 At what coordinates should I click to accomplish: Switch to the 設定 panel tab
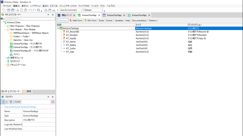(27, 91)
